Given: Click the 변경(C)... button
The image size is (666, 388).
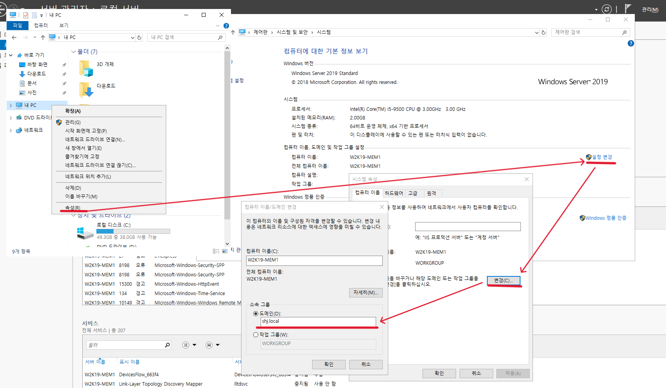Looking at the screenshot, I should pyautogui.click(x=503, y=280).
